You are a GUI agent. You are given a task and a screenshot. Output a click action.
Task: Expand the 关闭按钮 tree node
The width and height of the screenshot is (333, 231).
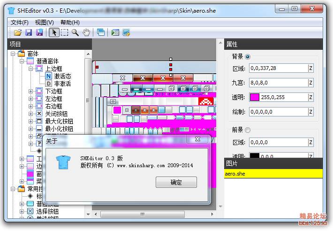click(31, 114)
